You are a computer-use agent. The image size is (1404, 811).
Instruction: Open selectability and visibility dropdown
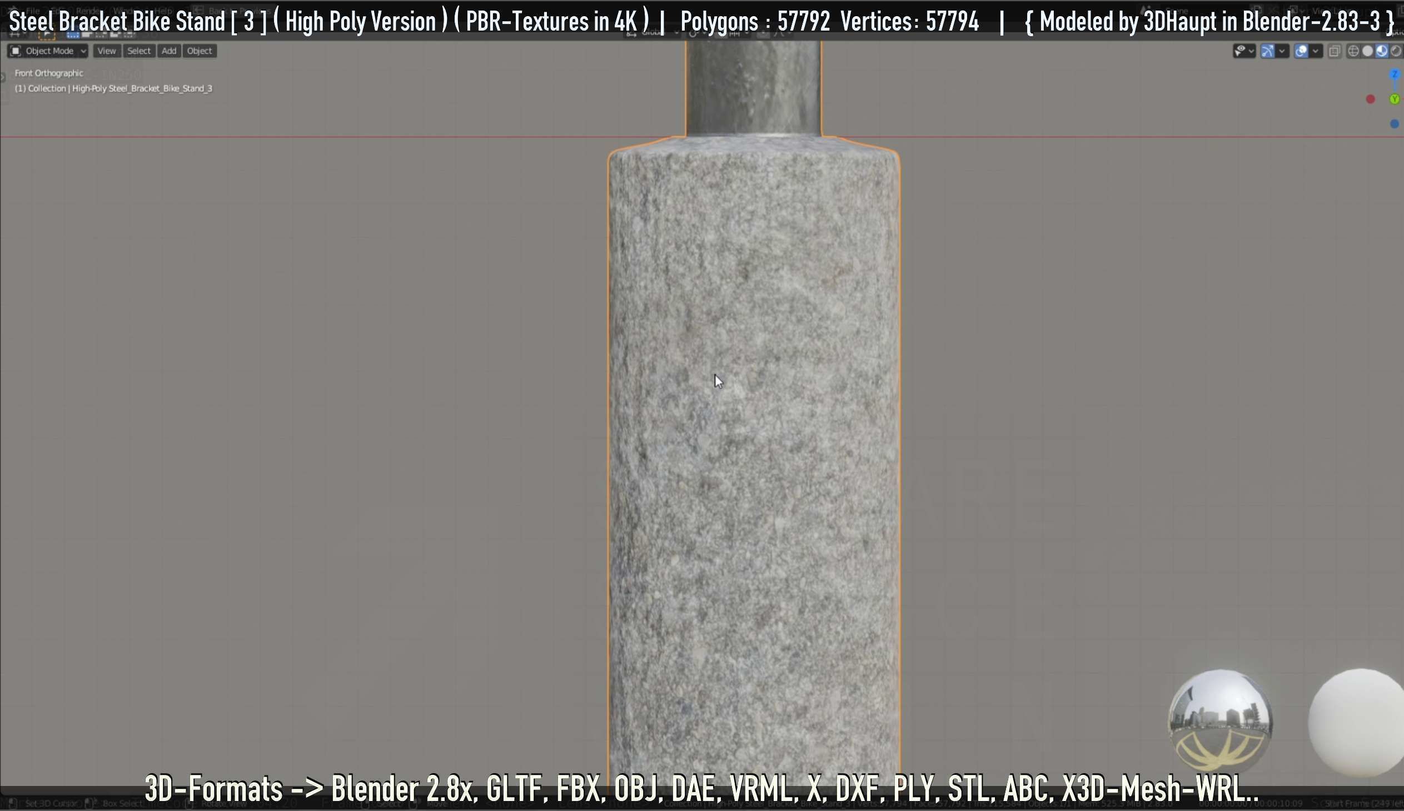coord(1244,51)
